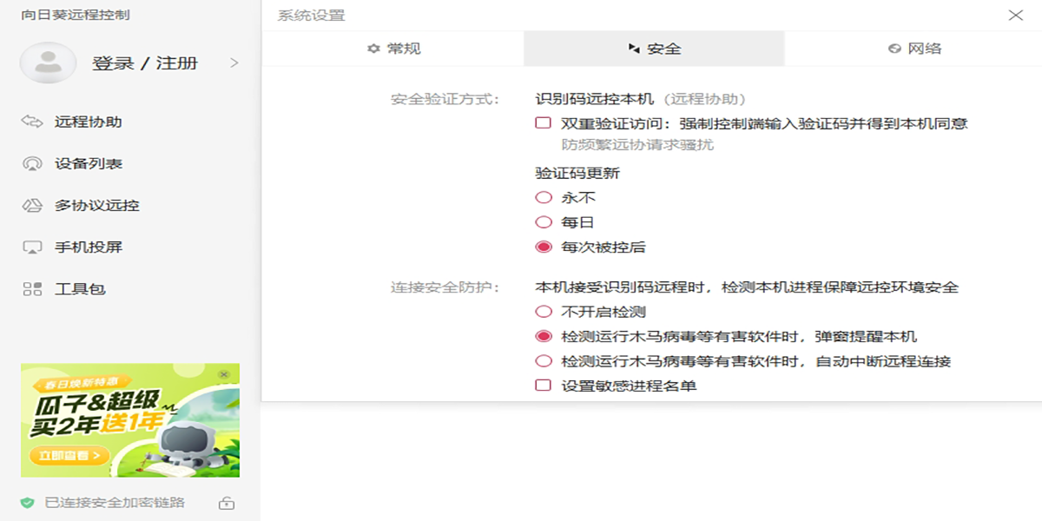This screenshot has width=1042, height=521.
Task: Select 每日 verification code update option
Action: 544,222
